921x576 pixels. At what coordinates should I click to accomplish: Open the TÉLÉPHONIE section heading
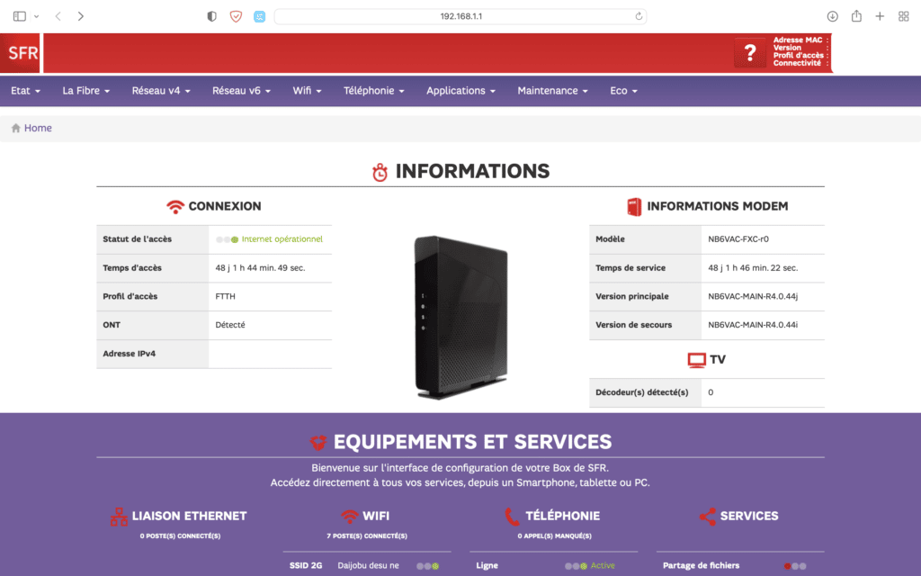pos(563,516)
